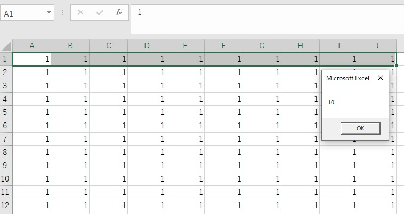The height and width of the screenshot is (214, 404).
Task: Select row 10 header
Action: [x=6, y=178]
